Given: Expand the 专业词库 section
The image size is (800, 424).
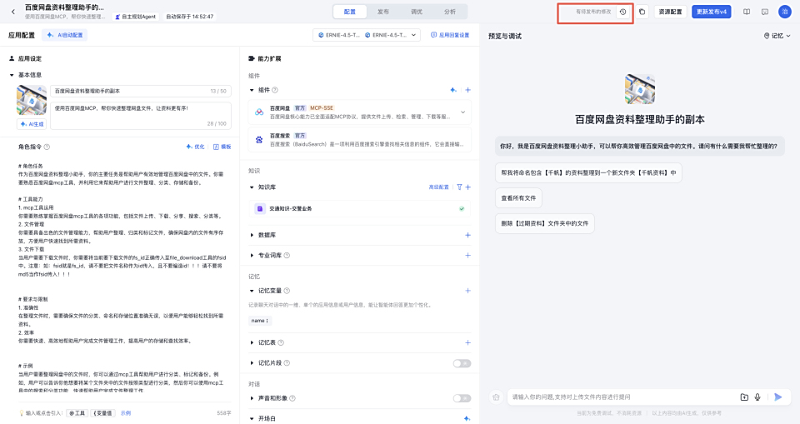Looking at the screenshot, I should (x=252, y=255).
